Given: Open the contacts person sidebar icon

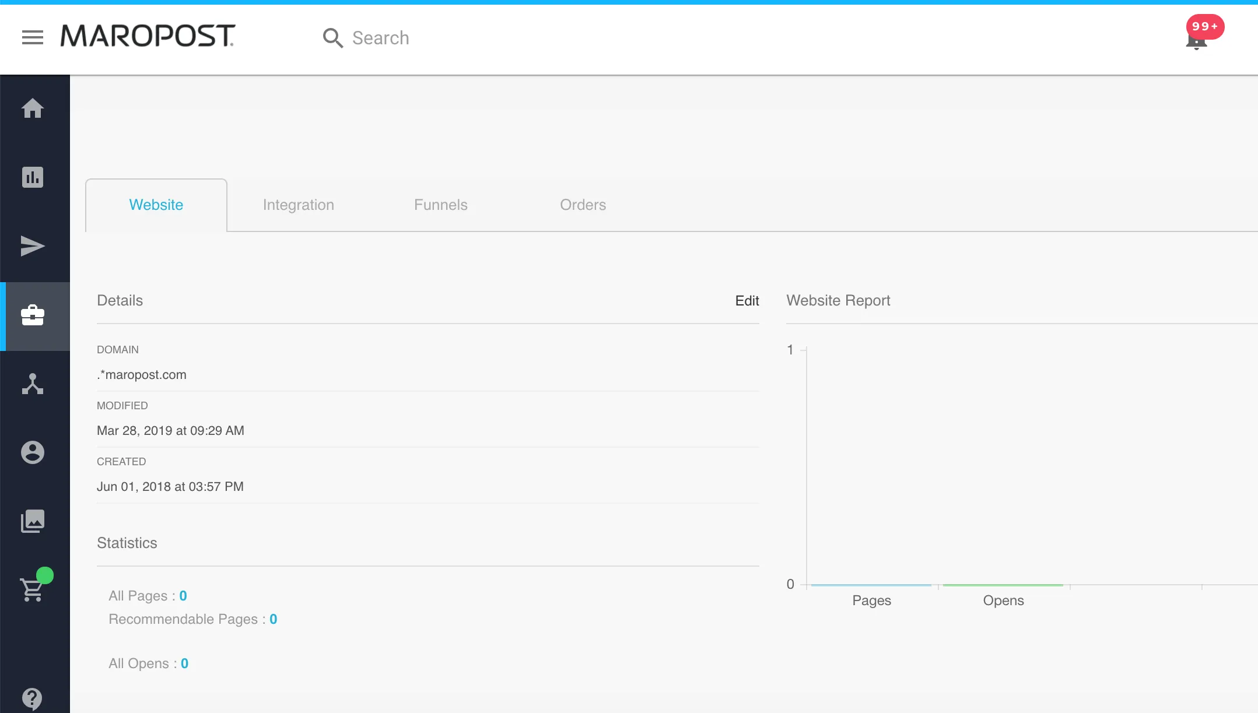Looking at the screenshot, I should pyautogui.click(x=33, y=452).
